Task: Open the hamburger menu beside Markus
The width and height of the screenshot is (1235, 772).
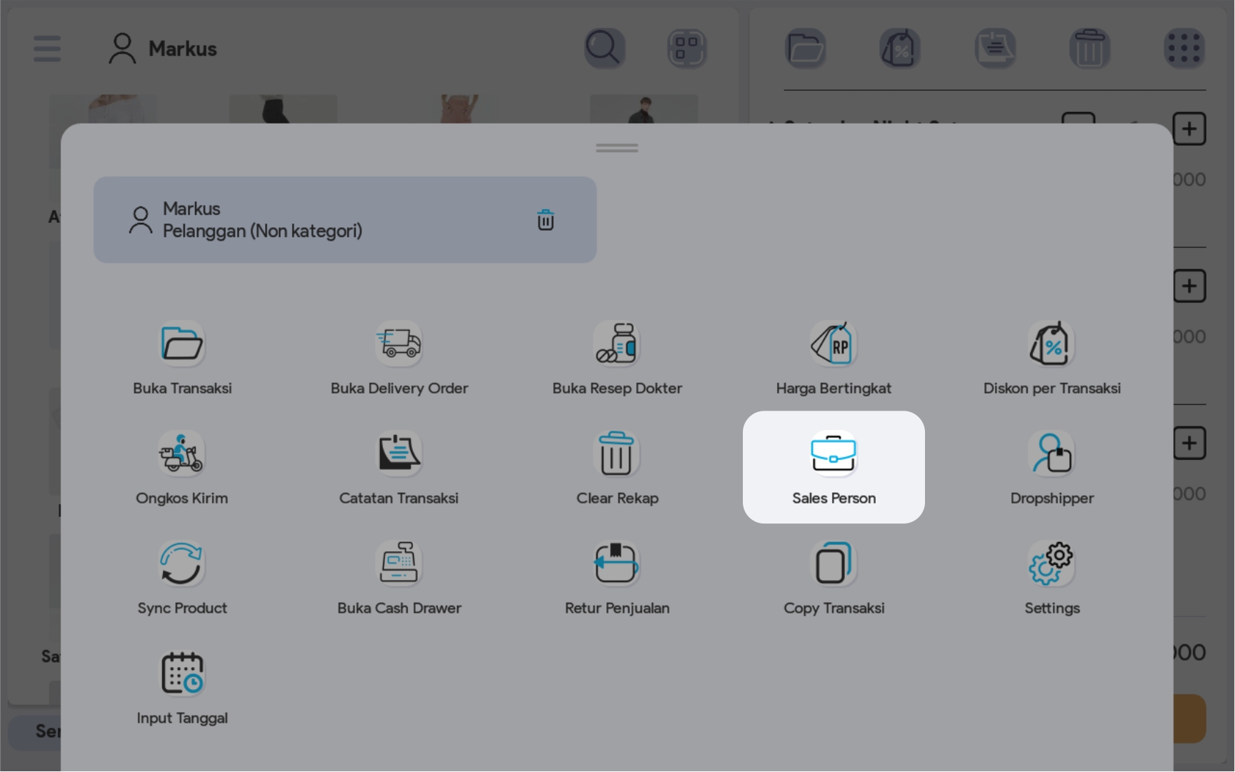Action: 47,49
